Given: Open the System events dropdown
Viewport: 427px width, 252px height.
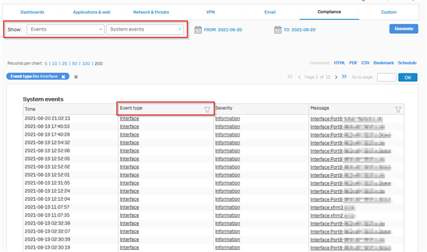Looking at the screenshot, I should pos(145,29).
